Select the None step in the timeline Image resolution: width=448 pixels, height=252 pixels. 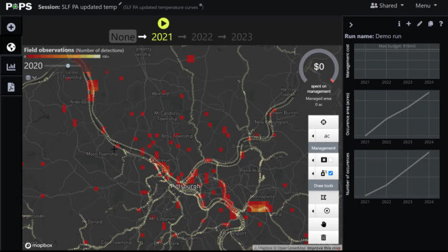(123, 37)
